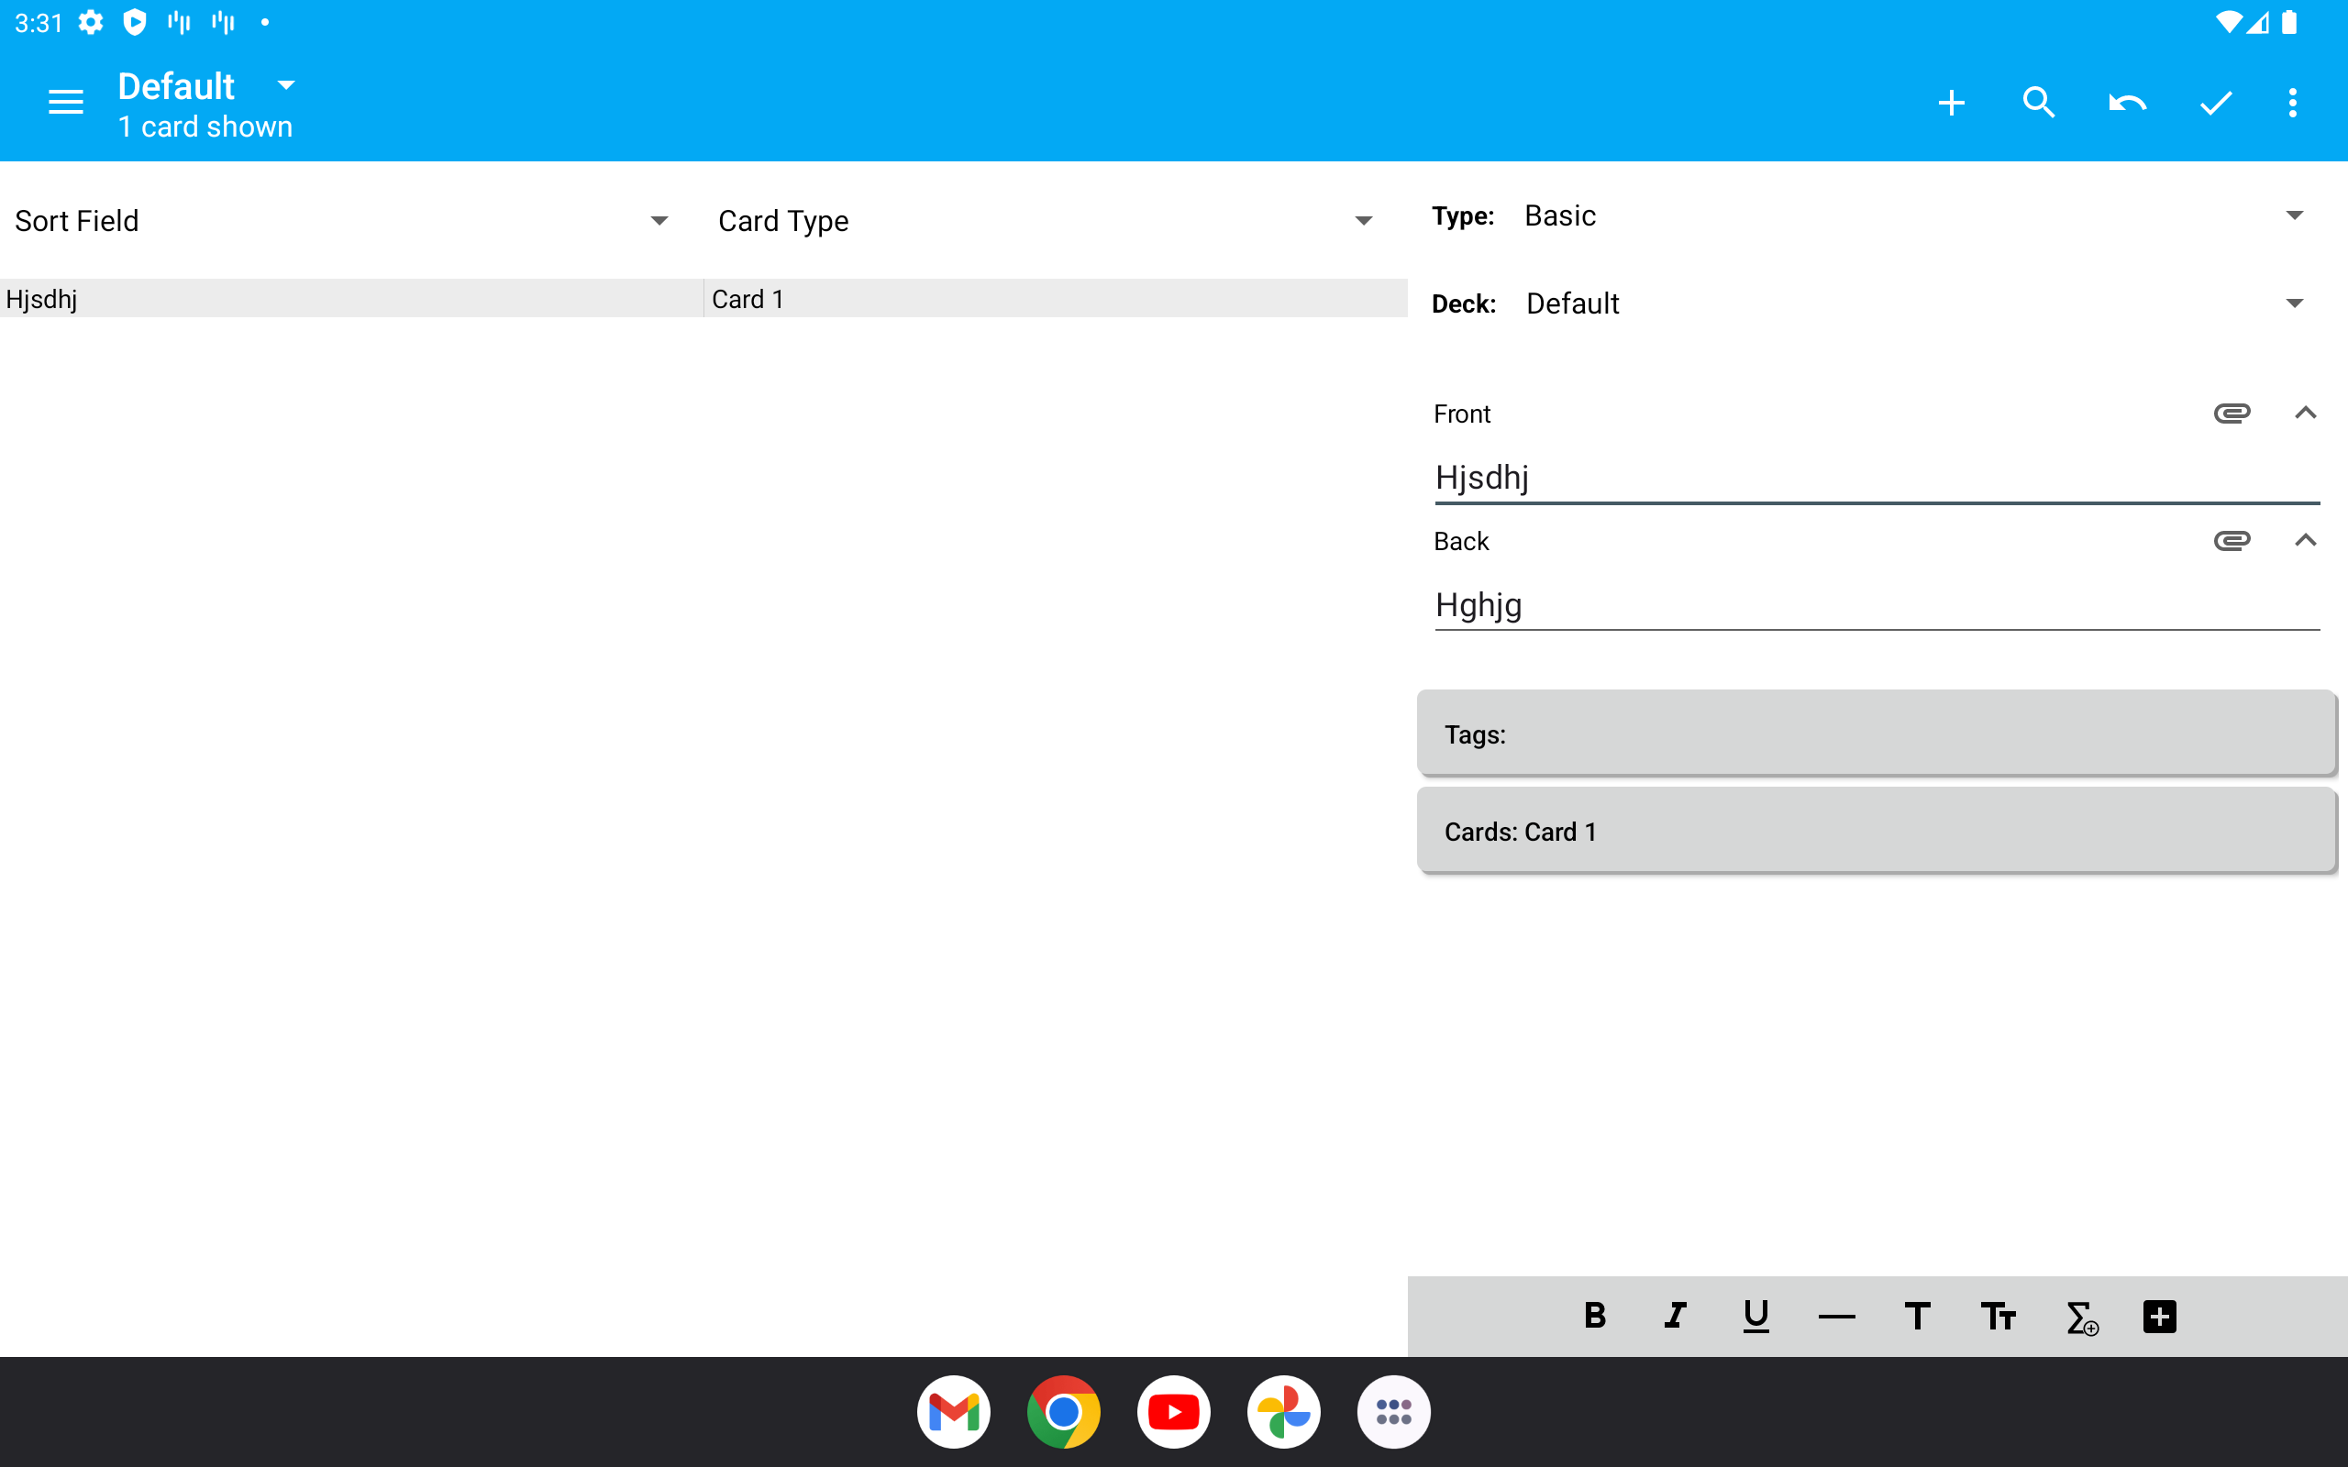
Task: Click the Italic formatting icon
Action: point(1677,1315)
